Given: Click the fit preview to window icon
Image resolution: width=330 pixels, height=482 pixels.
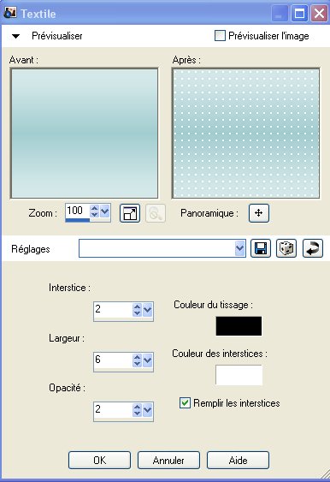Looking at the screenshot, I should pos(130,213).
